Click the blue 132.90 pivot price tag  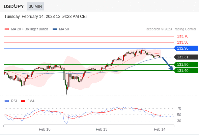pos(186,48)
